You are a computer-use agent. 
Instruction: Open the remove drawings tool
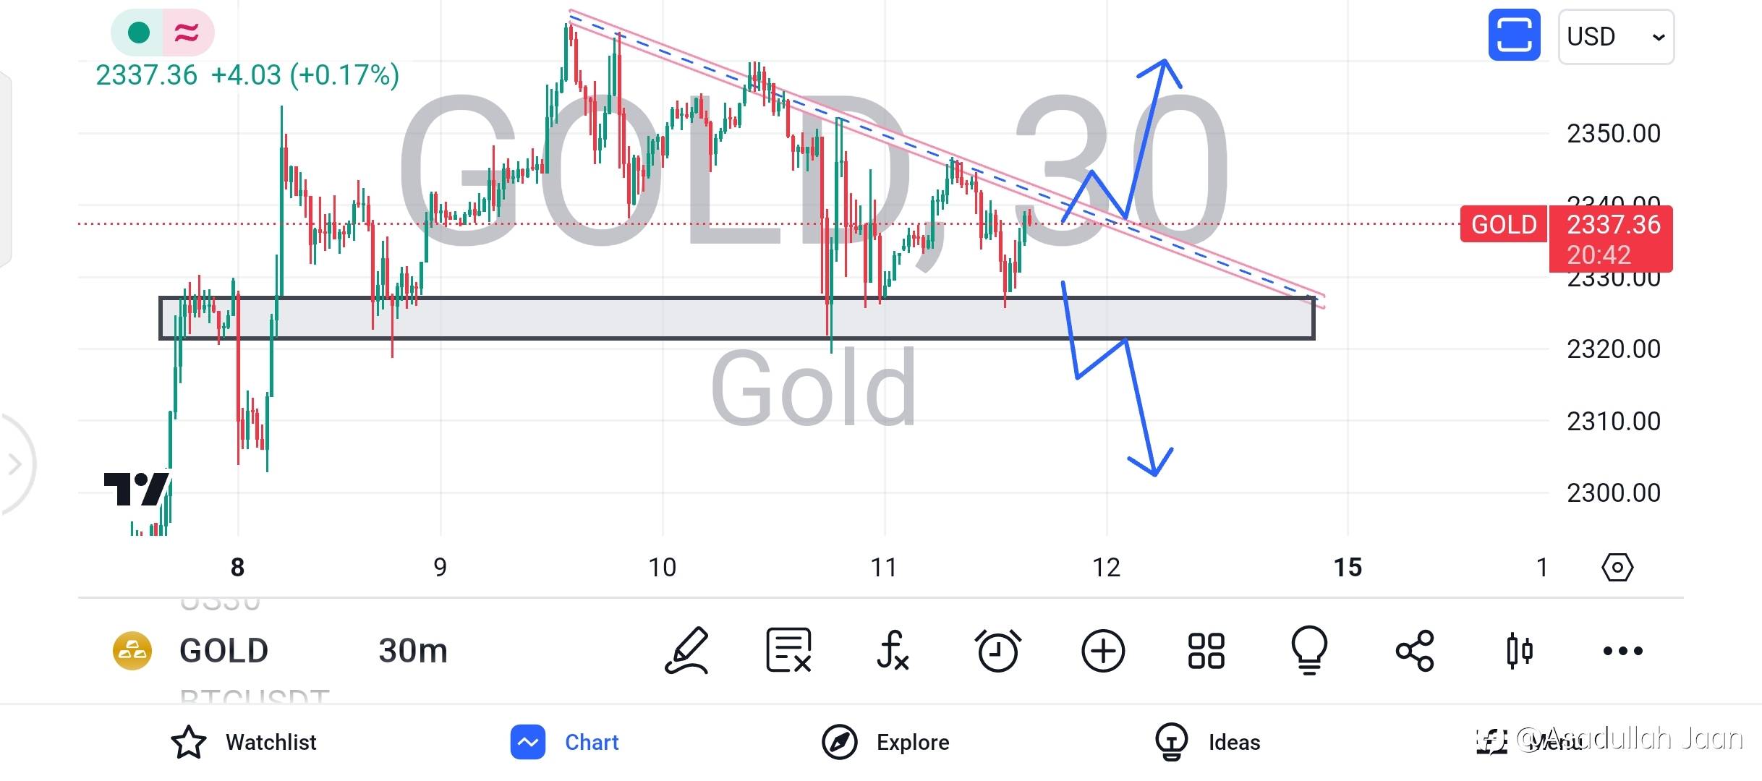click(x=788, y=651)
